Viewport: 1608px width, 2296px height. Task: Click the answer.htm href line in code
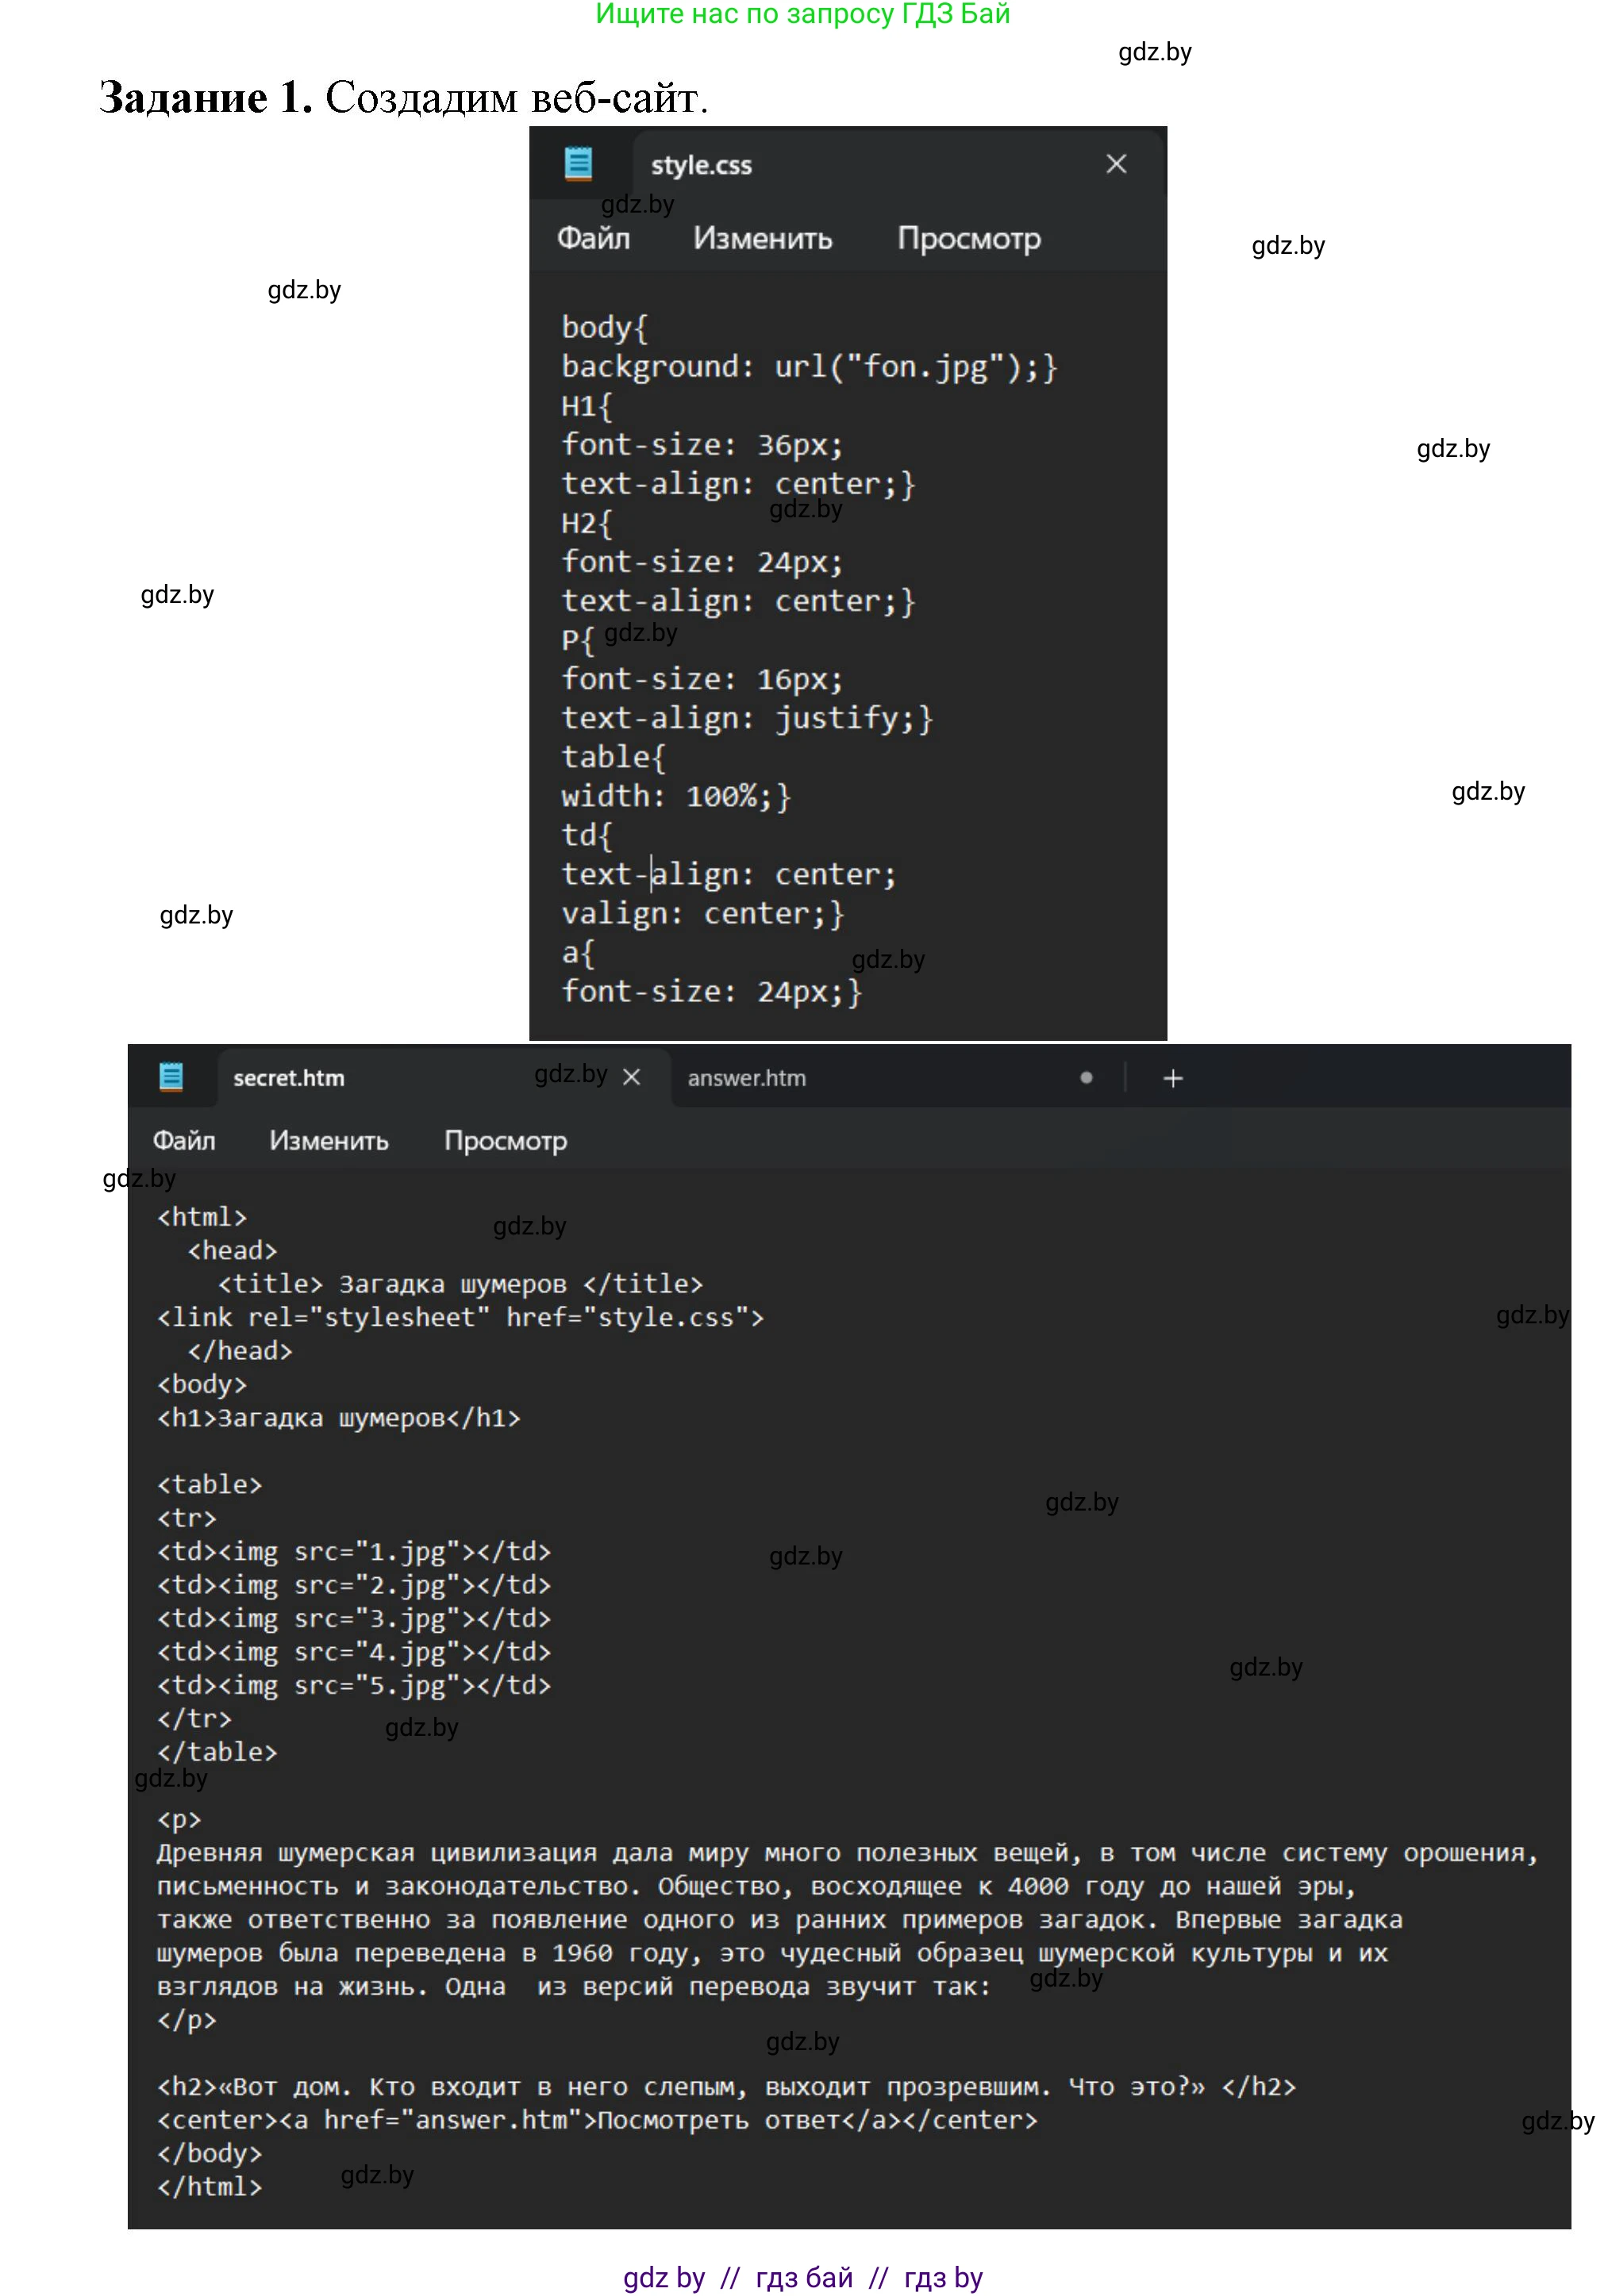pyautogui.click(x=596, y=2120)
